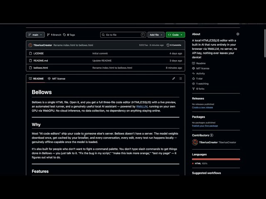Click the page vertical scrollbar thumb
Screen dimensions: 266x199
click(x=265, y=43)
